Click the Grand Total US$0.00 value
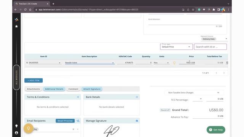The image size is (244, 137). (x=216, y=110)
